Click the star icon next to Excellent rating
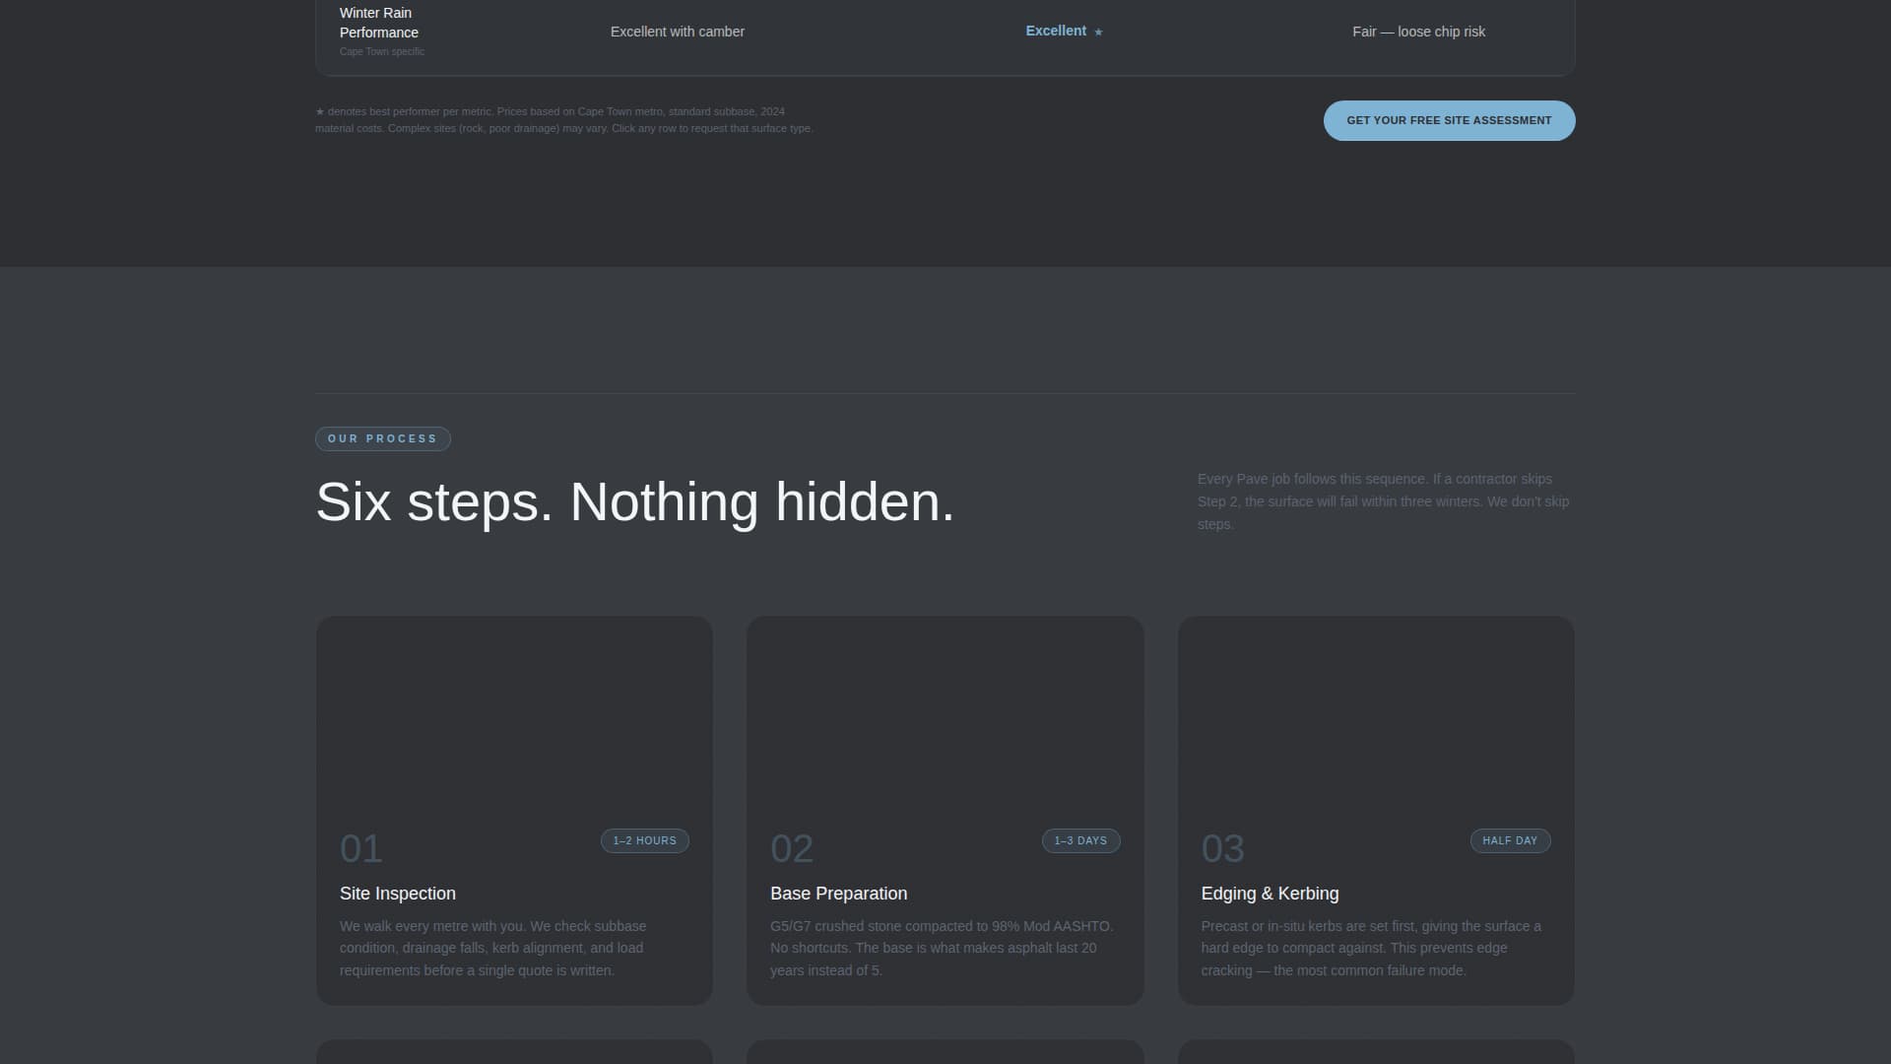The image size is (1891, 1064). coord(1097,32)
